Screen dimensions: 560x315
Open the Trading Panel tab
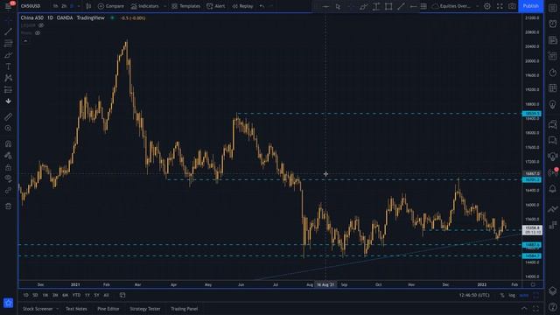[185, 309]
